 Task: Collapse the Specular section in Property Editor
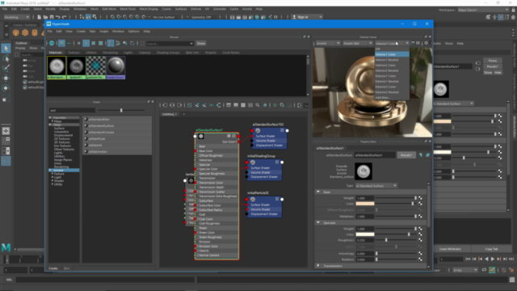318,223
